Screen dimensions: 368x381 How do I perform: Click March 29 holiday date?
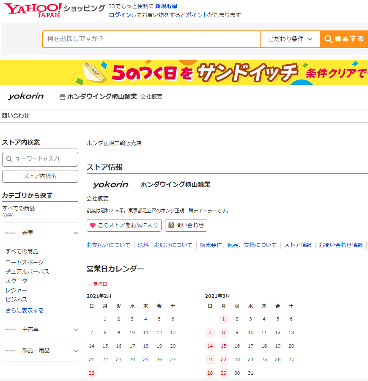tap(224, 373)
